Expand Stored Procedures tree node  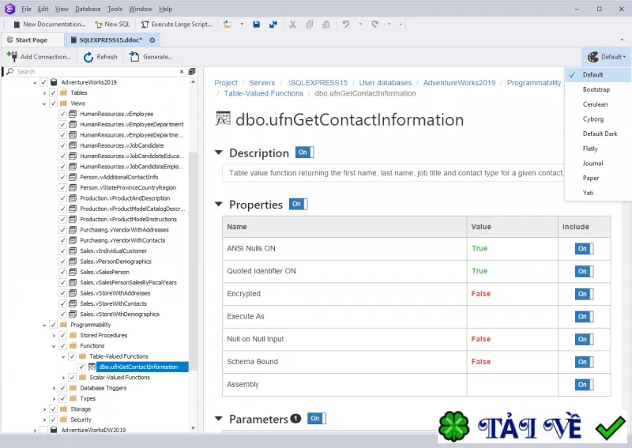54,336
